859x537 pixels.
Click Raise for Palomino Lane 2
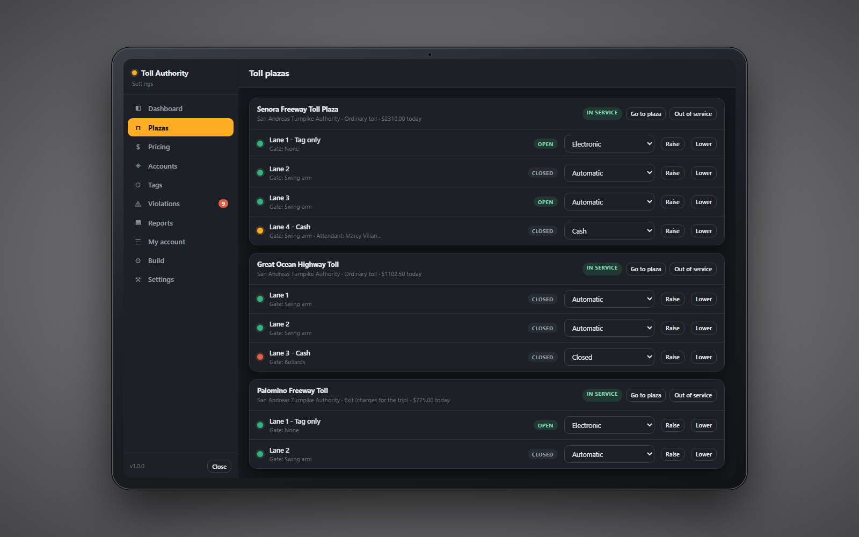(x=673, y=454)
